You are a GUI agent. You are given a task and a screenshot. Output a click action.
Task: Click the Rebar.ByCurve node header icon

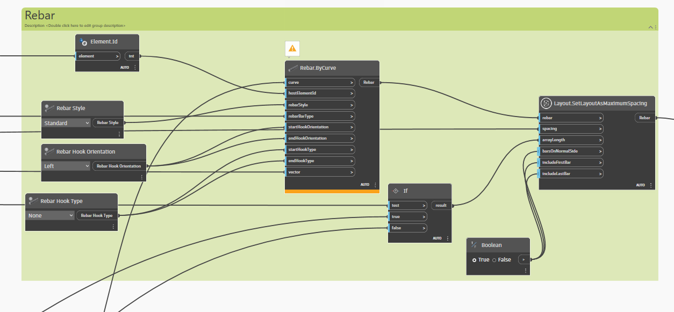[293, 68]
